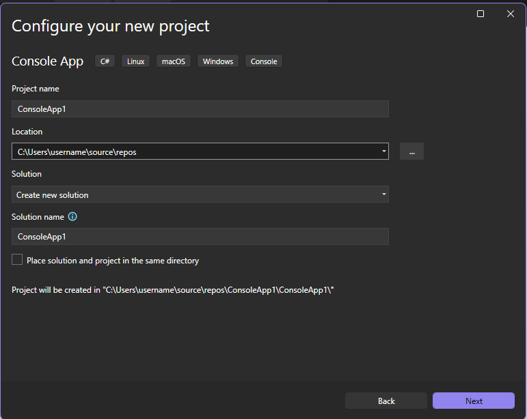Go back with the Back button

pos(386,401)
